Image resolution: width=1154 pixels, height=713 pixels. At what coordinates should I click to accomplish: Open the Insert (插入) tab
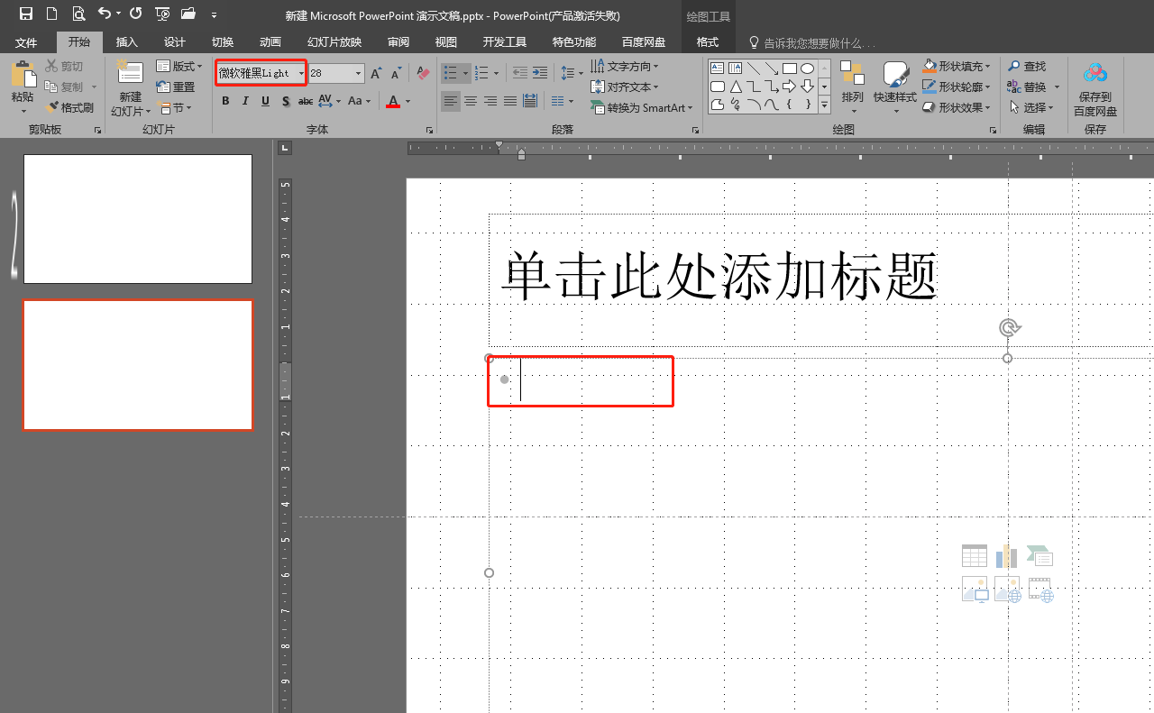click(127, 42)
